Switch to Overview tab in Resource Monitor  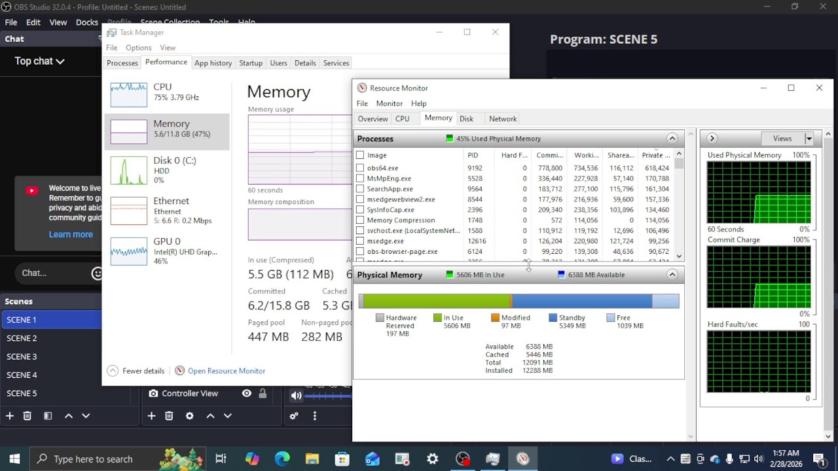373,119
